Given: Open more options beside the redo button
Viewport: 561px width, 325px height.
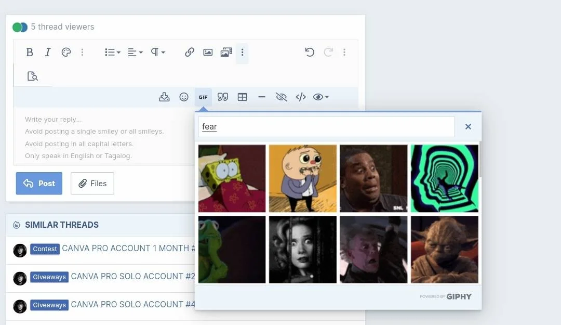Looking at the screenshot, I should coord(344,53).
